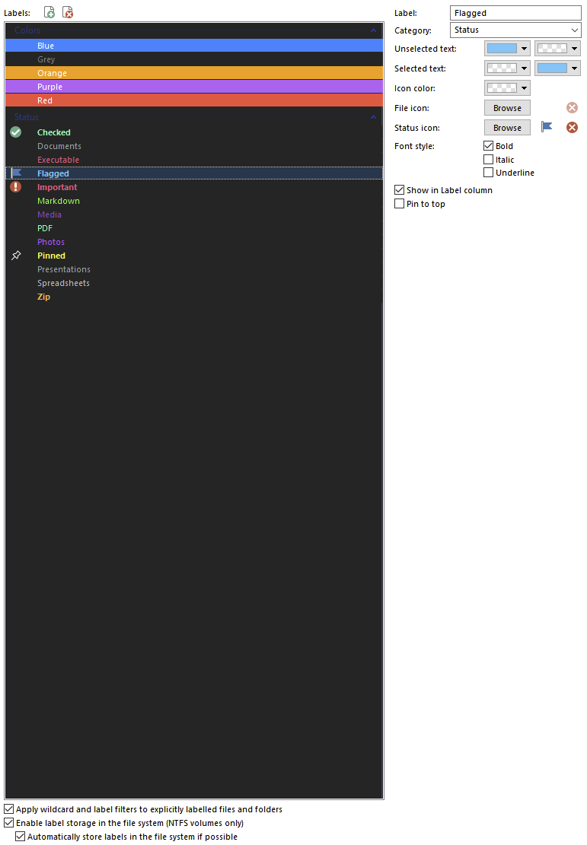587x845 pixels.
Task: Click the Label name input field
Action: pyautogui.click(x=515, y=13)
